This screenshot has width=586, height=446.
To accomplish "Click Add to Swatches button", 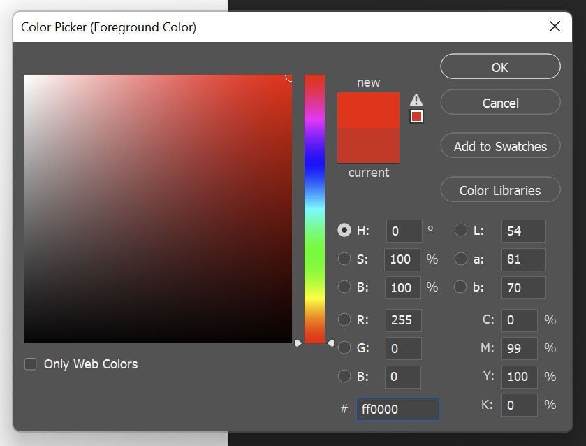I will pyautogui.click(x=500, y=146).
